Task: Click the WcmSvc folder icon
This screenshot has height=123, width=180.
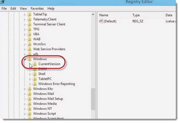Action: click(x=30, y=44)
